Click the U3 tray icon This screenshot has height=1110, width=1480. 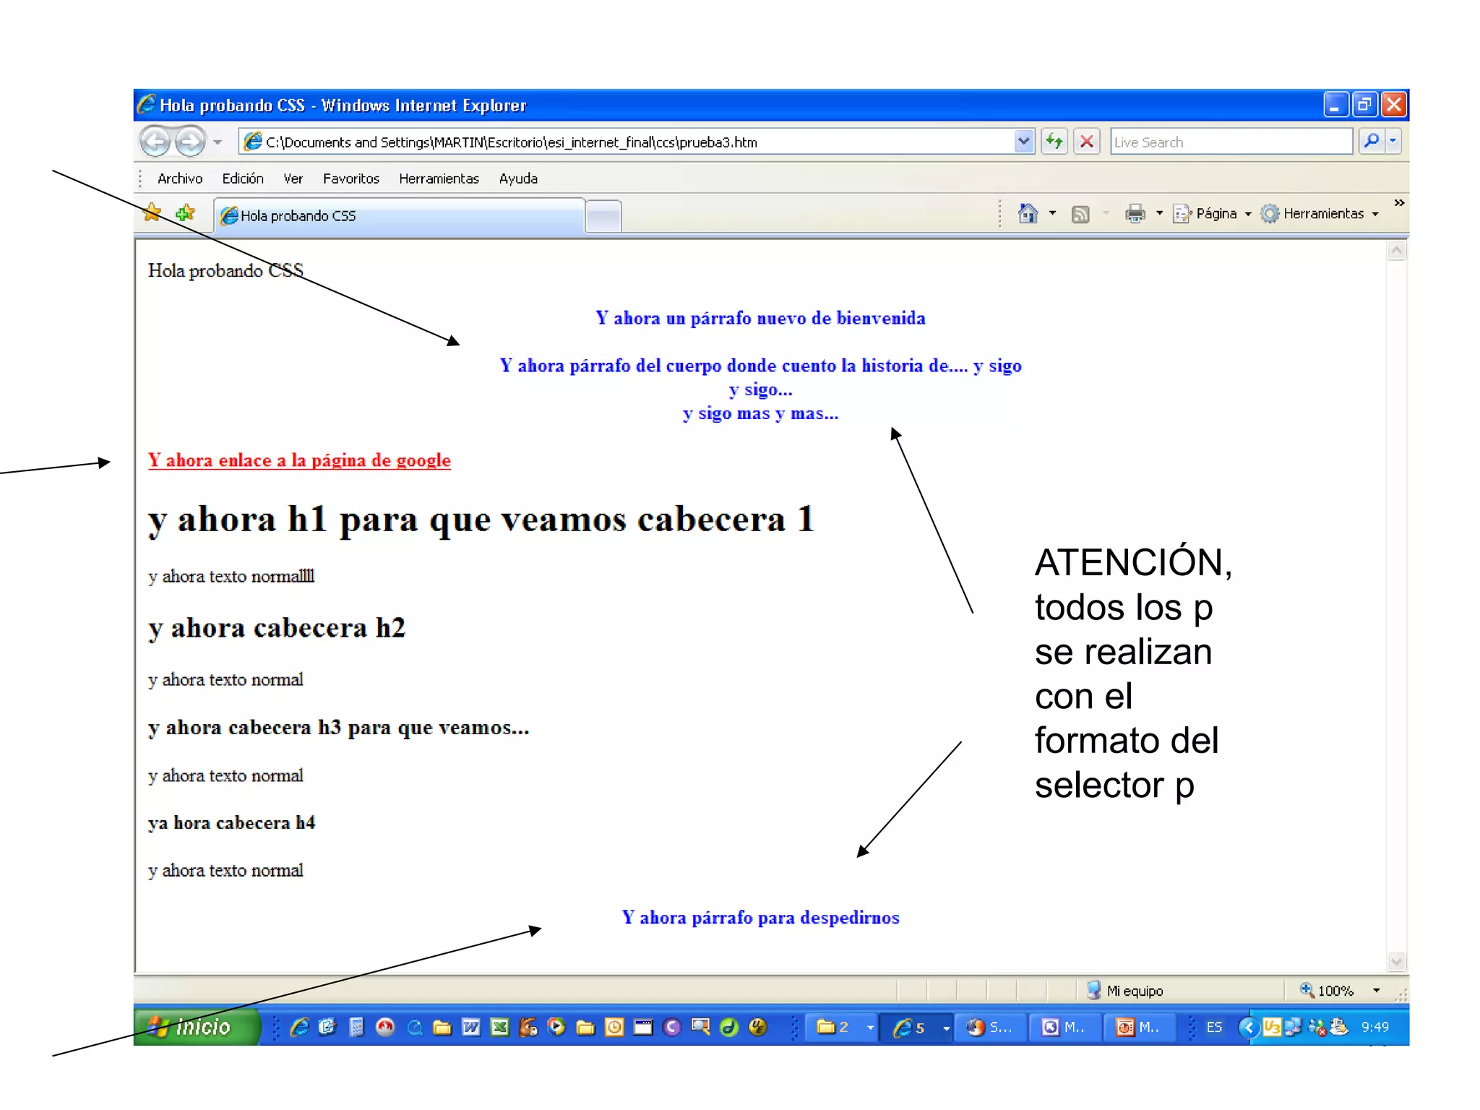click(x=1272, y=1027)
